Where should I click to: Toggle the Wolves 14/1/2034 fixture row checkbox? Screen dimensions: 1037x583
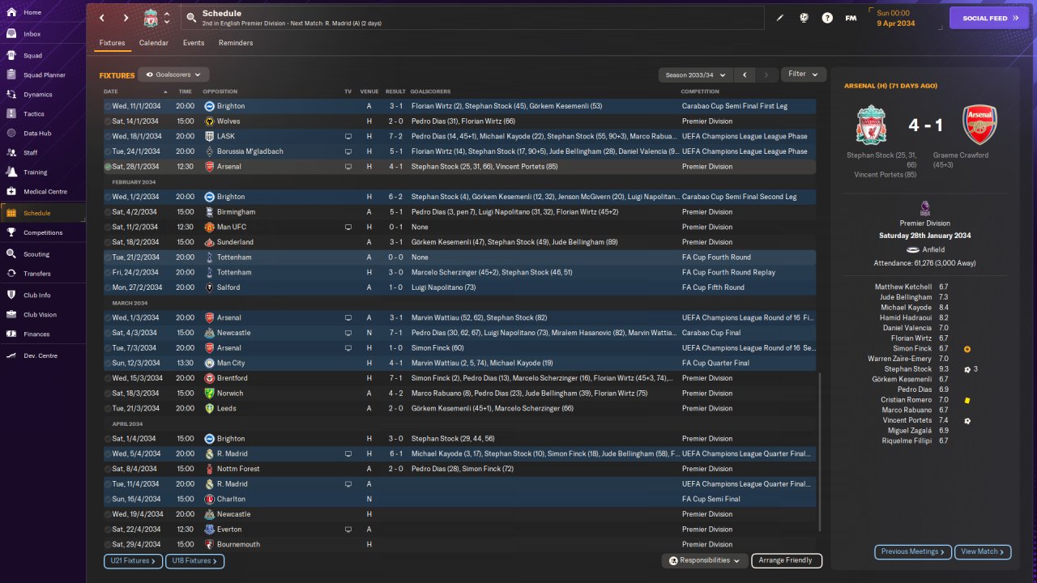(108, 121)
